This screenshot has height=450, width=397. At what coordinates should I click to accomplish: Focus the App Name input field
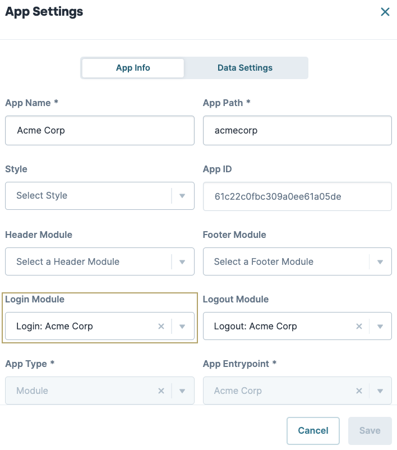click(x=100, y=131)
